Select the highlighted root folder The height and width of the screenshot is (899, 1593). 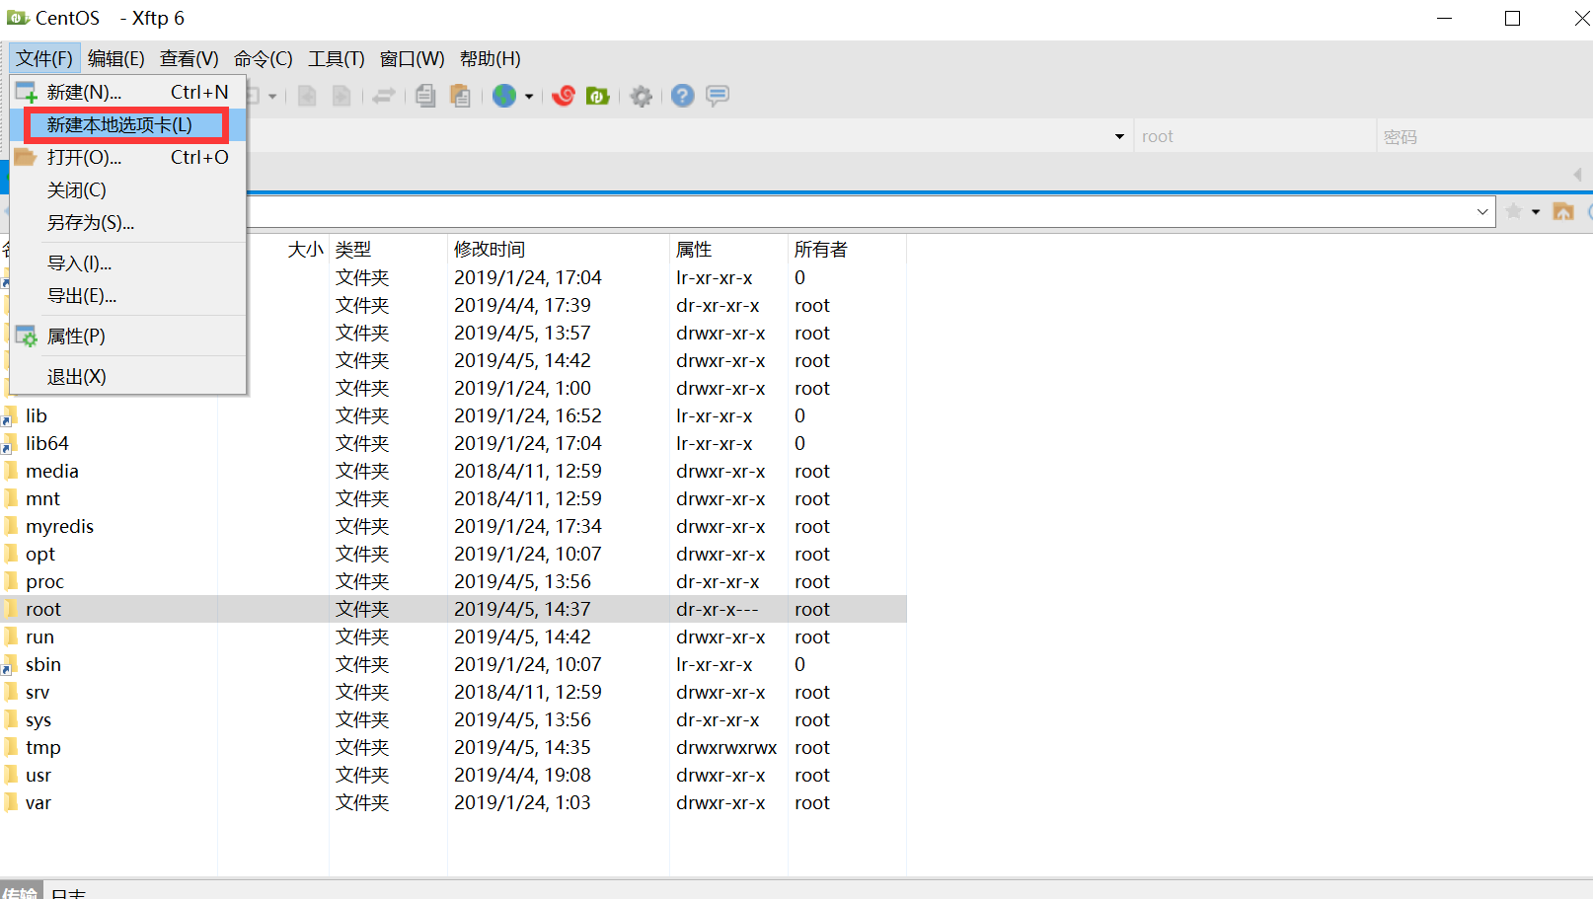tap(42, 609)
